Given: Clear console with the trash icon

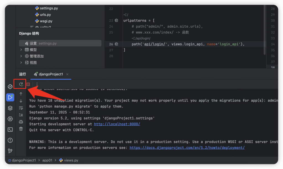Looking at the screenshot, I should 21,129.
